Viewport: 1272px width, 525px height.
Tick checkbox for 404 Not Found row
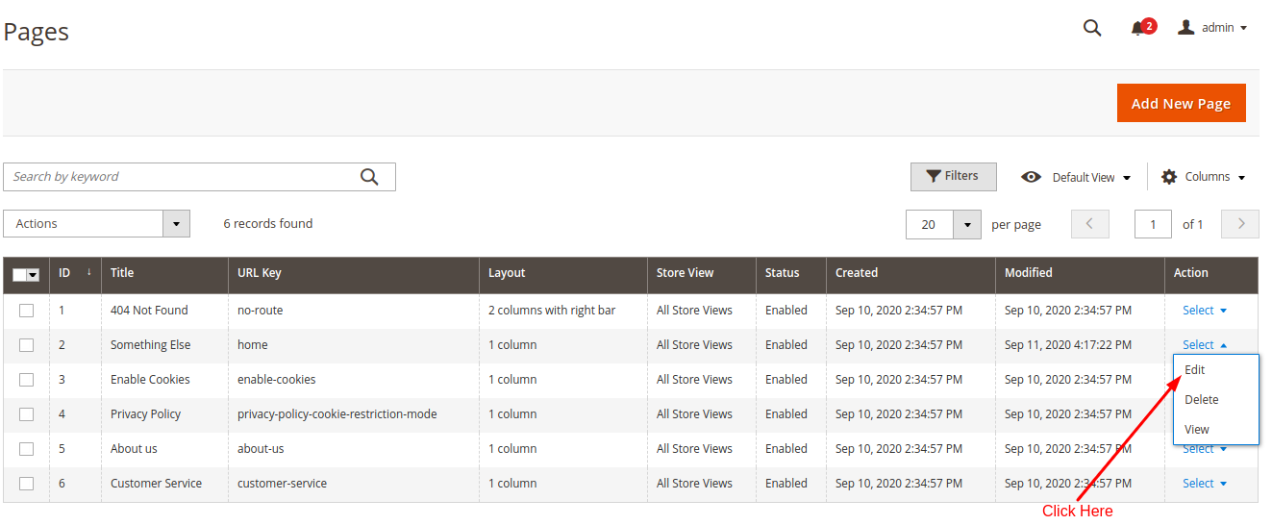tap(27, 311)
